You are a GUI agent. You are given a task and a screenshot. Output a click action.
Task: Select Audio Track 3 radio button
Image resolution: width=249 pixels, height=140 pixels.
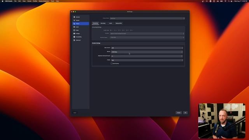(x=119, y=30)
